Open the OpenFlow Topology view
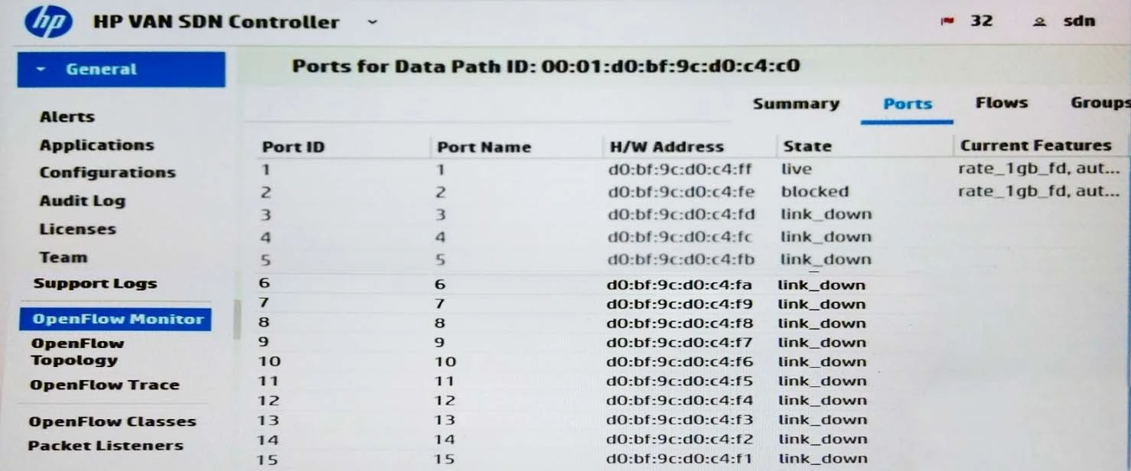Viewport: 1131px width, 471px height. [x=77, y=352]
